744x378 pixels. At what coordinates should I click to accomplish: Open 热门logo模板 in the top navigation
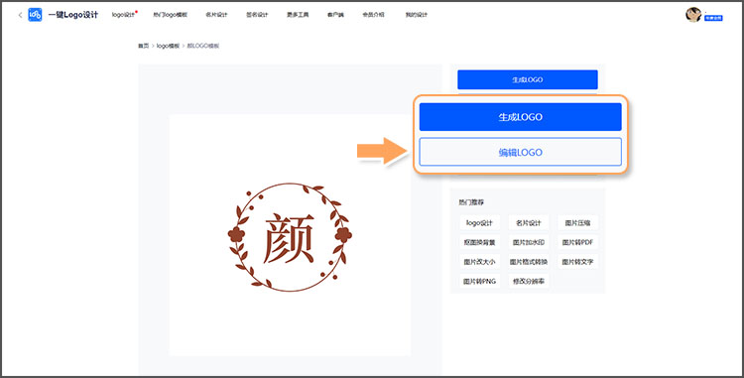(171, 15)
